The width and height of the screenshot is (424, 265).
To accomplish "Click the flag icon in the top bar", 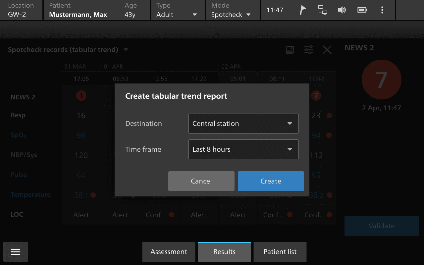I will [x=303, y=10].
